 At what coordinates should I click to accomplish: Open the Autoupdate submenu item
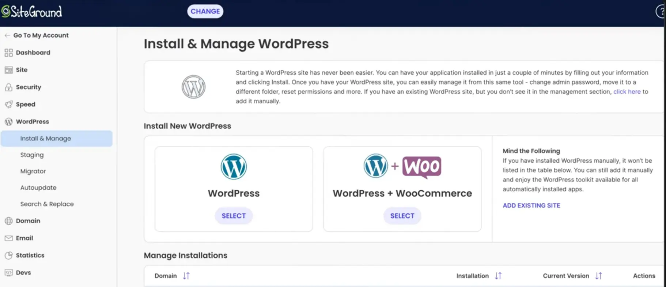pyautogui.click(x=38, y=188)
